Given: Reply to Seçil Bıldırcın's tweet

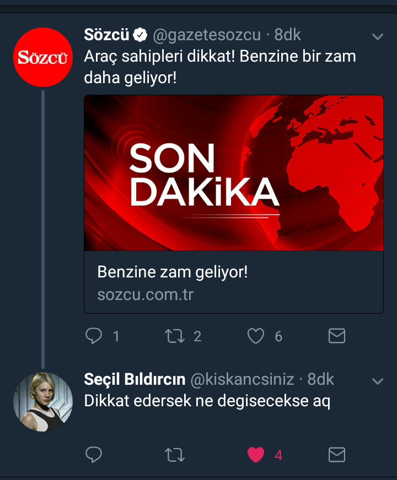Looking at the screenshot, I should (x=94, y=455).
